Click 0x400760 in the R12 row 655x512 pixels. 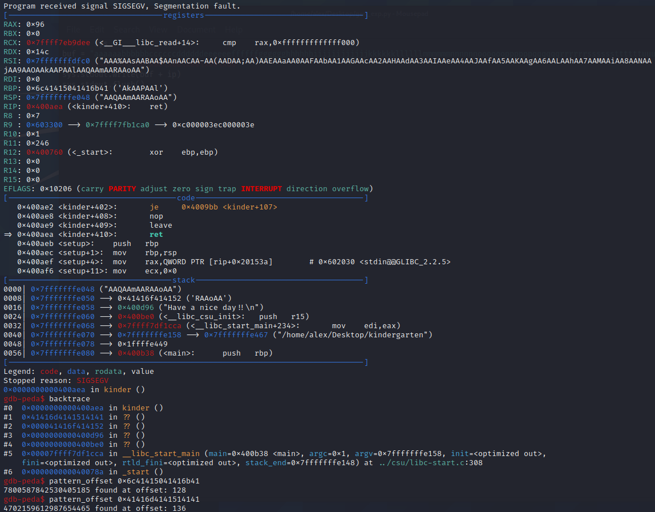[45, 152]
